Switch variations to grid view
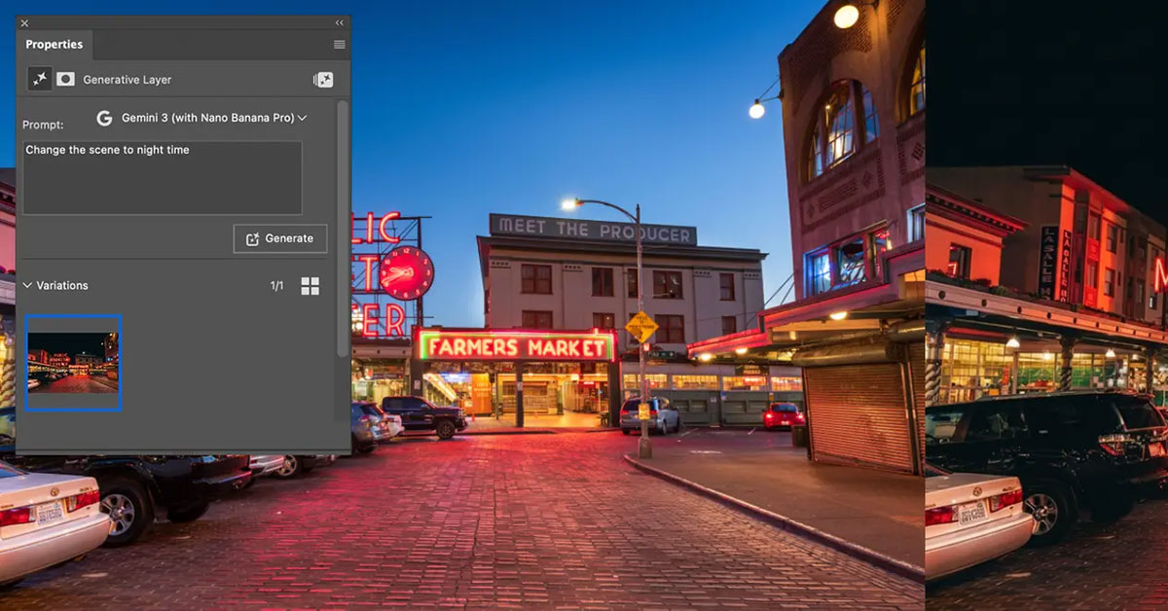 [310, 286]
